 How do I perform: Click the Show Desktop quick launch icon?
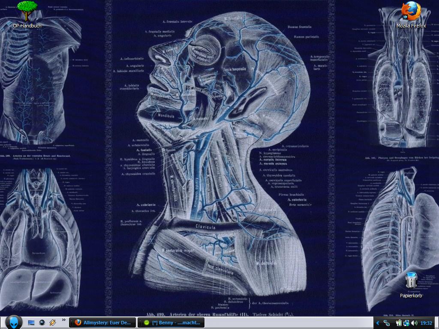pyautogui.click(x=31, y=323)
